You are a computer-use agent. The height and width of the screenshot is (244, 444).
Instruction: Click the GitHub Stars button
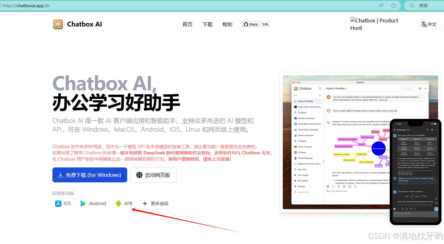pyautogui.click(x=251, y=24)
